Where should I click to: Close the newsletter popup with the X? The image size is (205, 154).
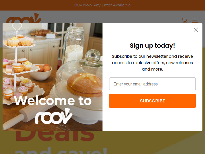click(x=196, y=30)
